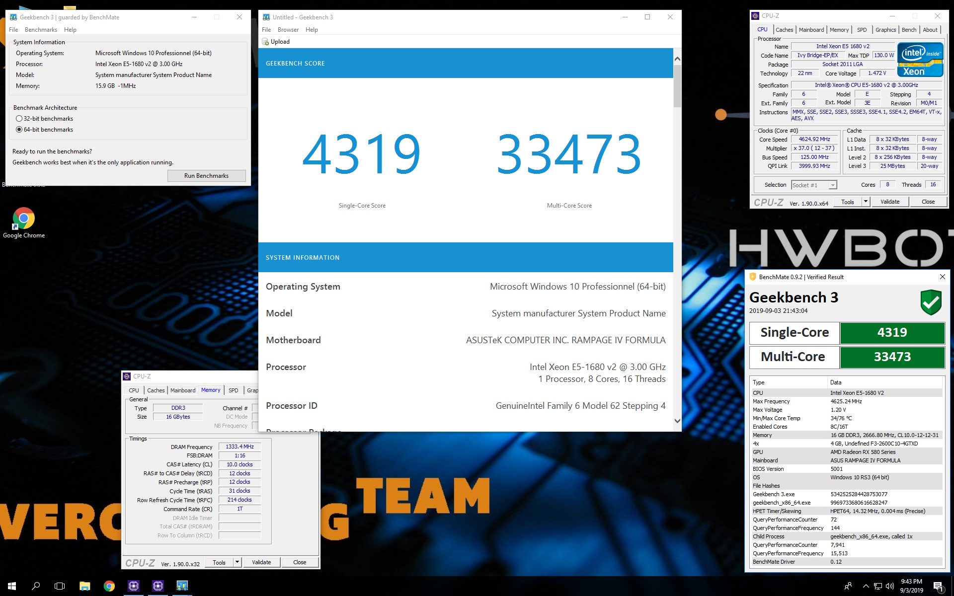The image size is (954, 596).
Task: Switch to first CPU-Z taskbar icon
Action: click(x=134, y=586)
